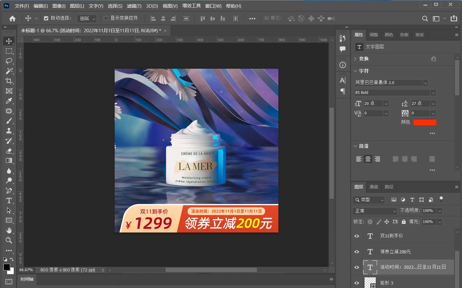Hide the 双11到手价 text layer
462x288 pixels.
[x=356, y=236]
